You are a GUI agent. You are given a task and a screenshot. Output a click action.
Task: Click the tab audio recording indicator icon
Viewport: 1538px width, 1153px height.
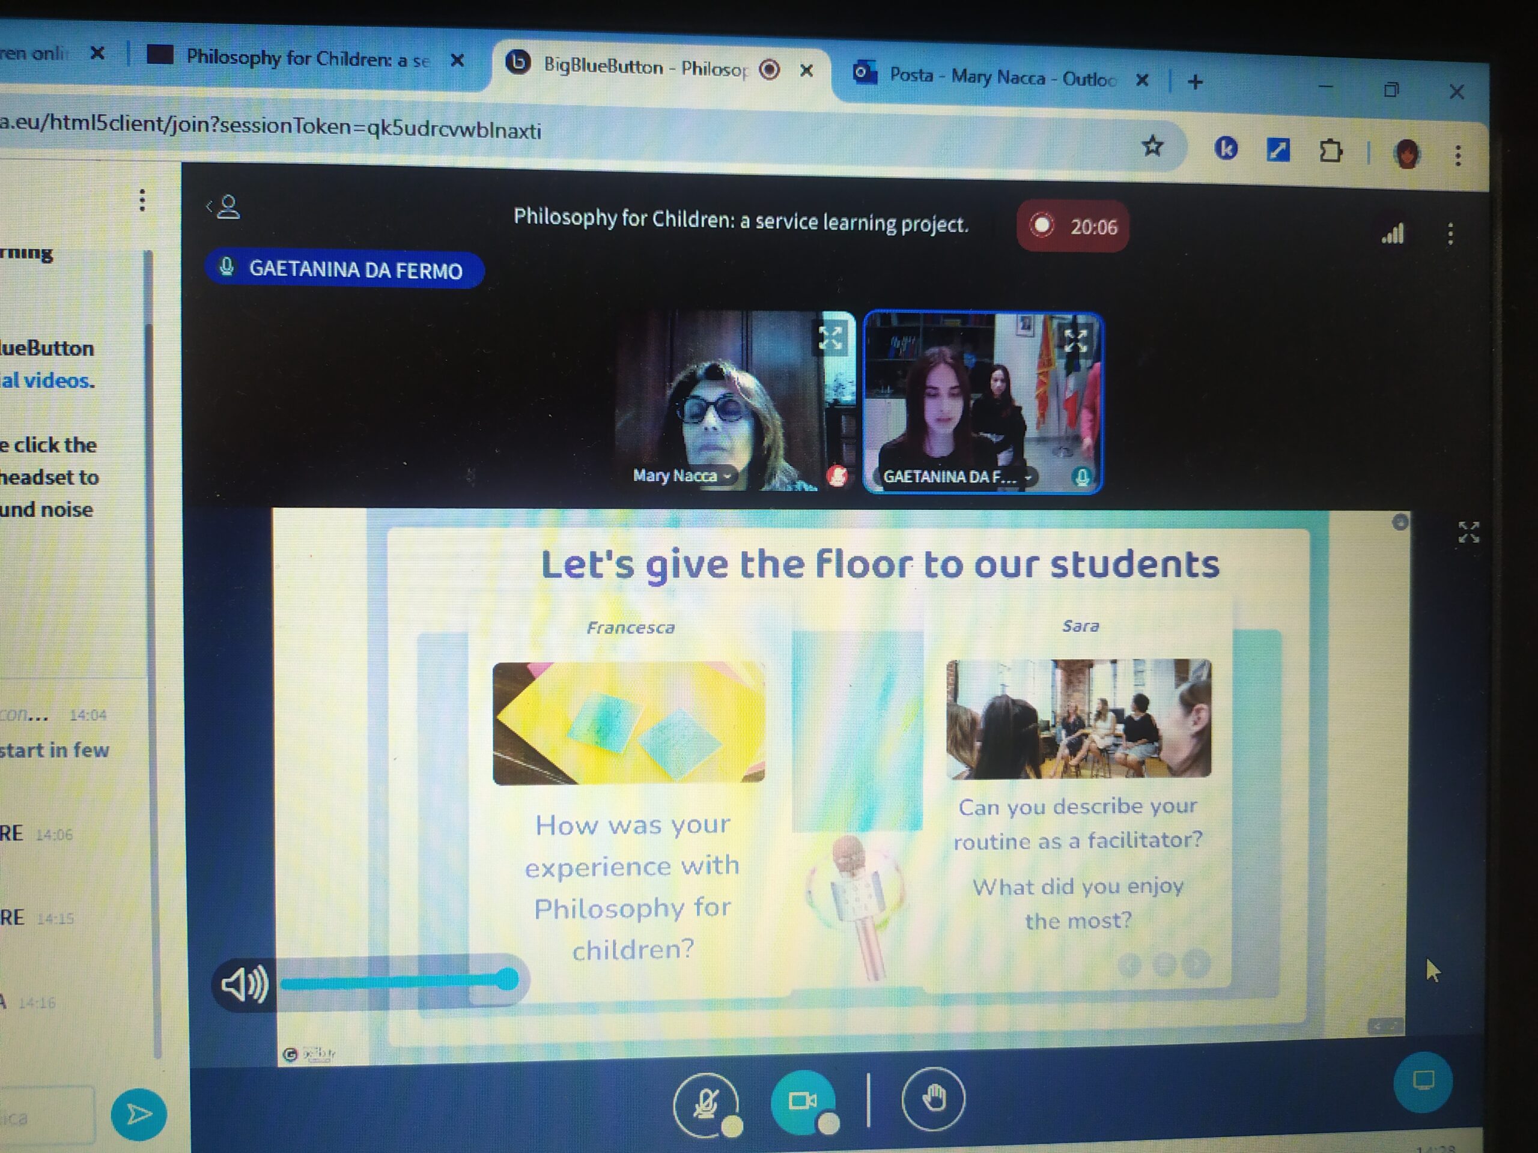(x=770, y=70)
